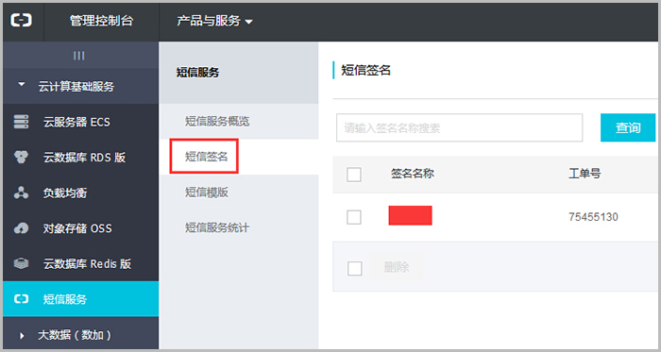This screenshot has width=661, height=352.
Task: Click the 查询 search button
Action: point(628,127)
